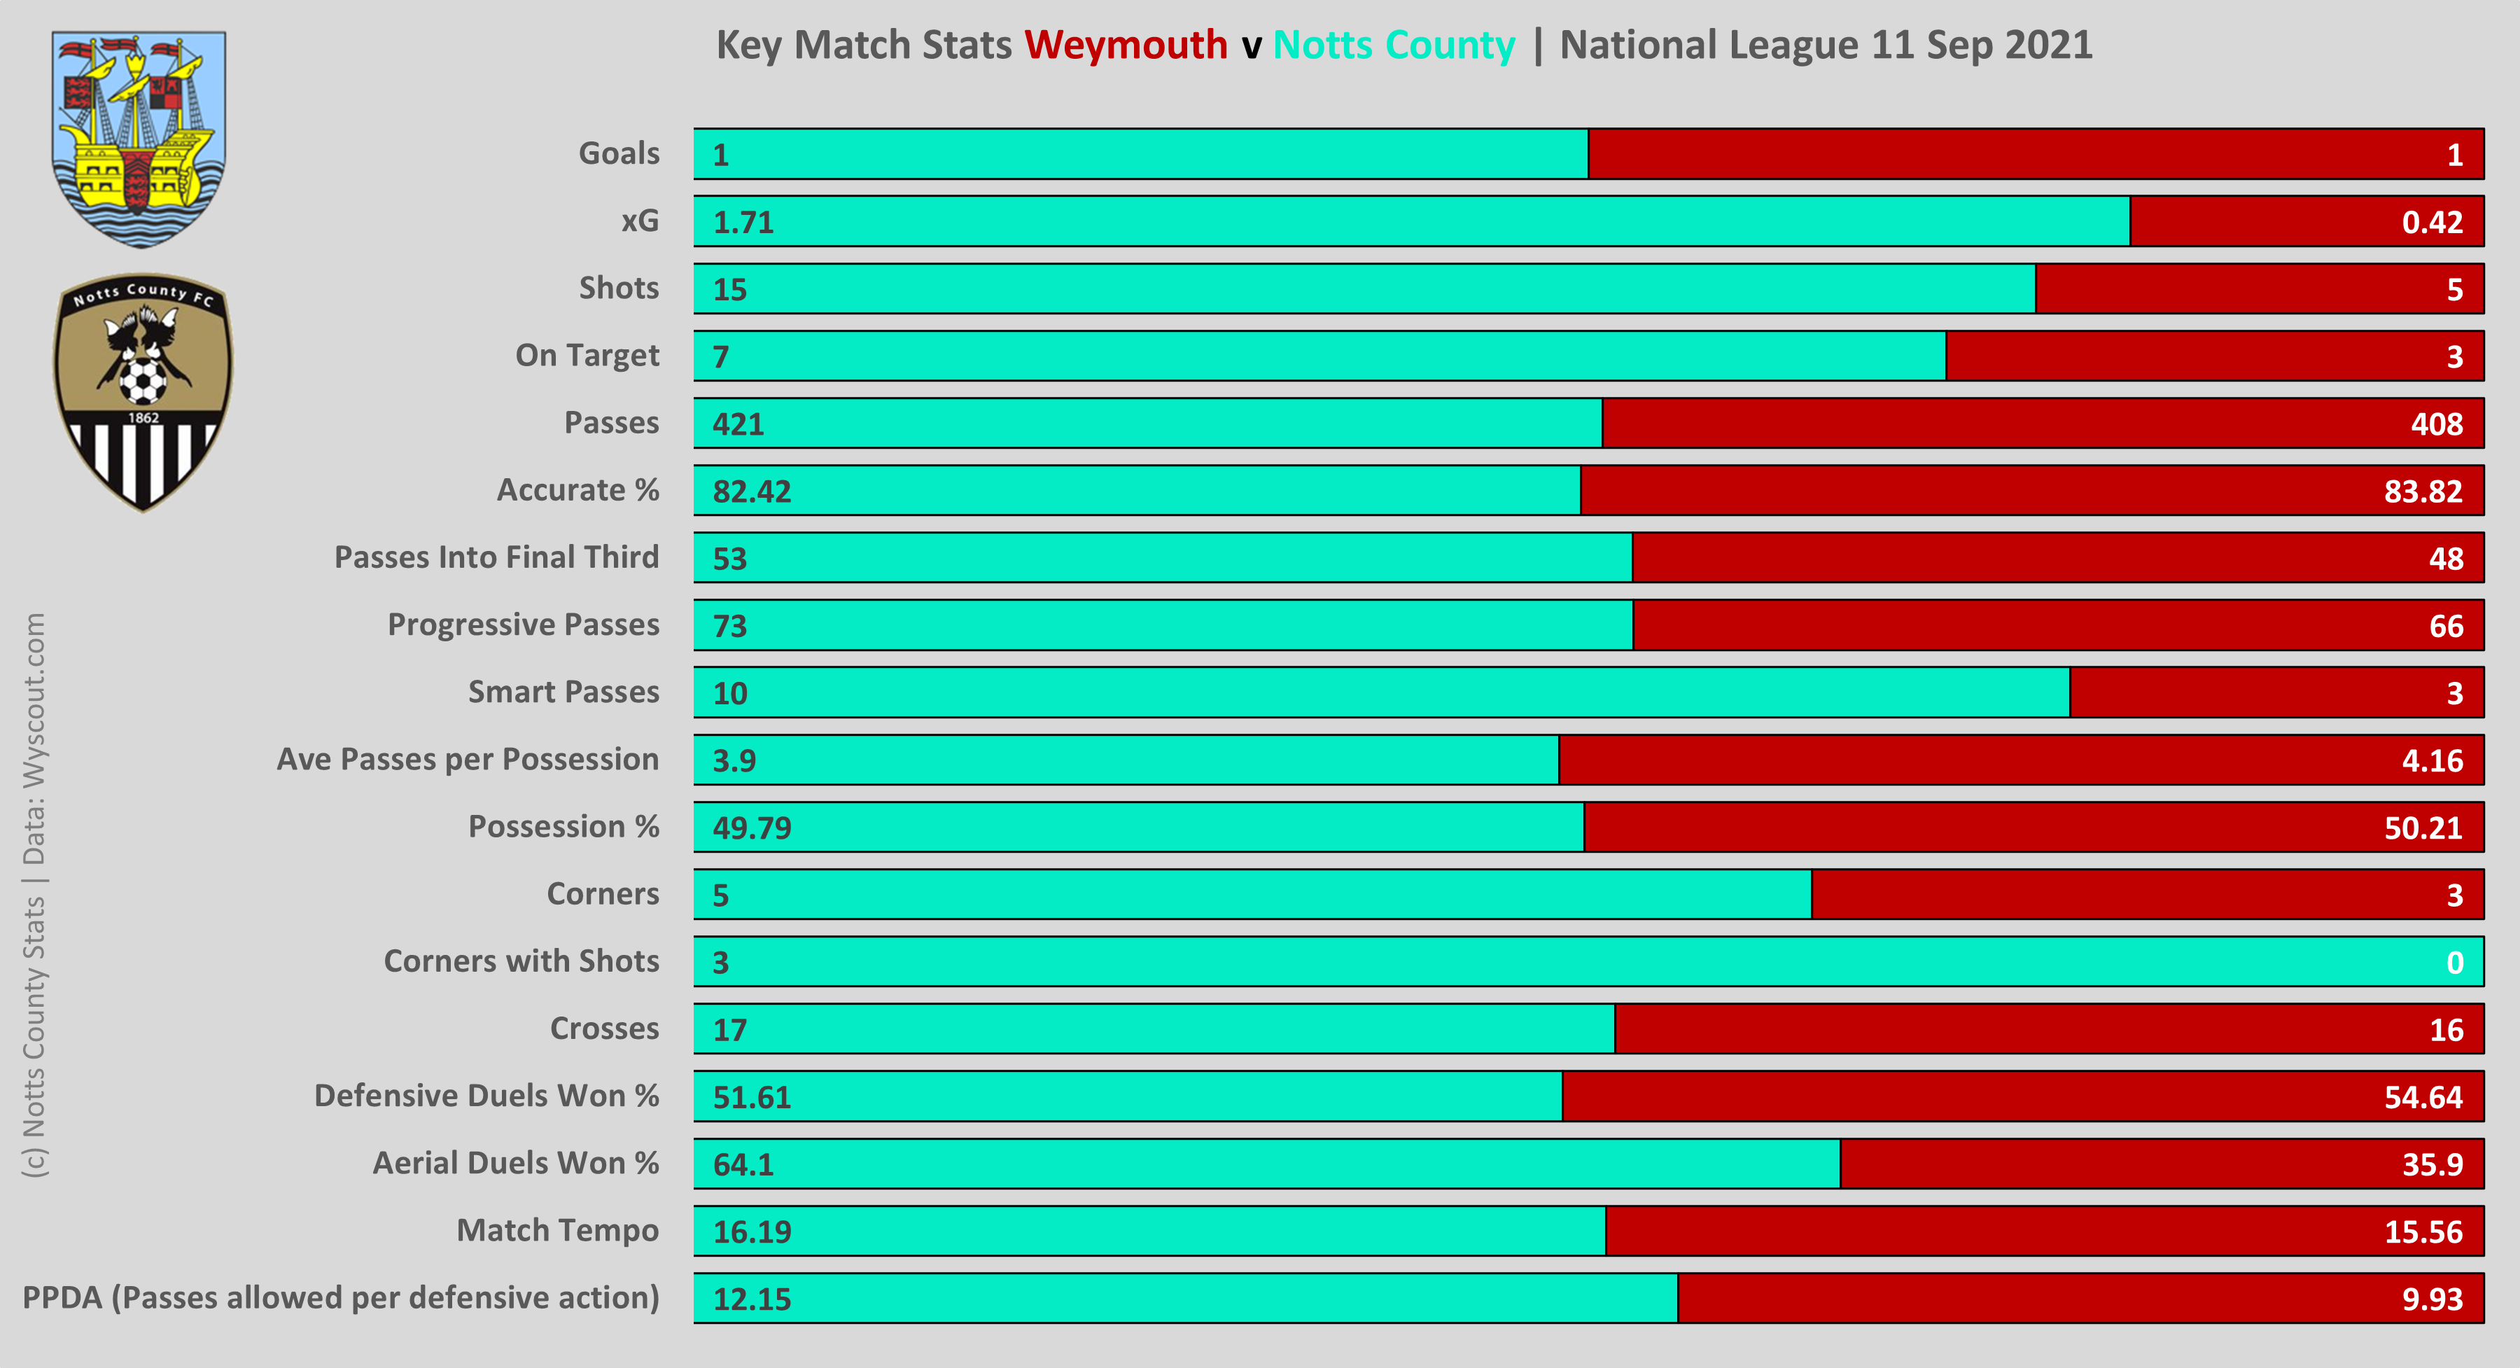2520x1368 pixels.
Task: Click the teal Notts County title text
Action: pos(1393,45)
